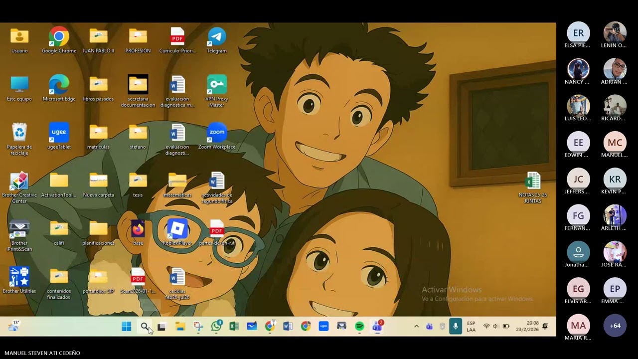Select the Este equipo desktop icon
The image size is (638, 359).
coord(19,88)
